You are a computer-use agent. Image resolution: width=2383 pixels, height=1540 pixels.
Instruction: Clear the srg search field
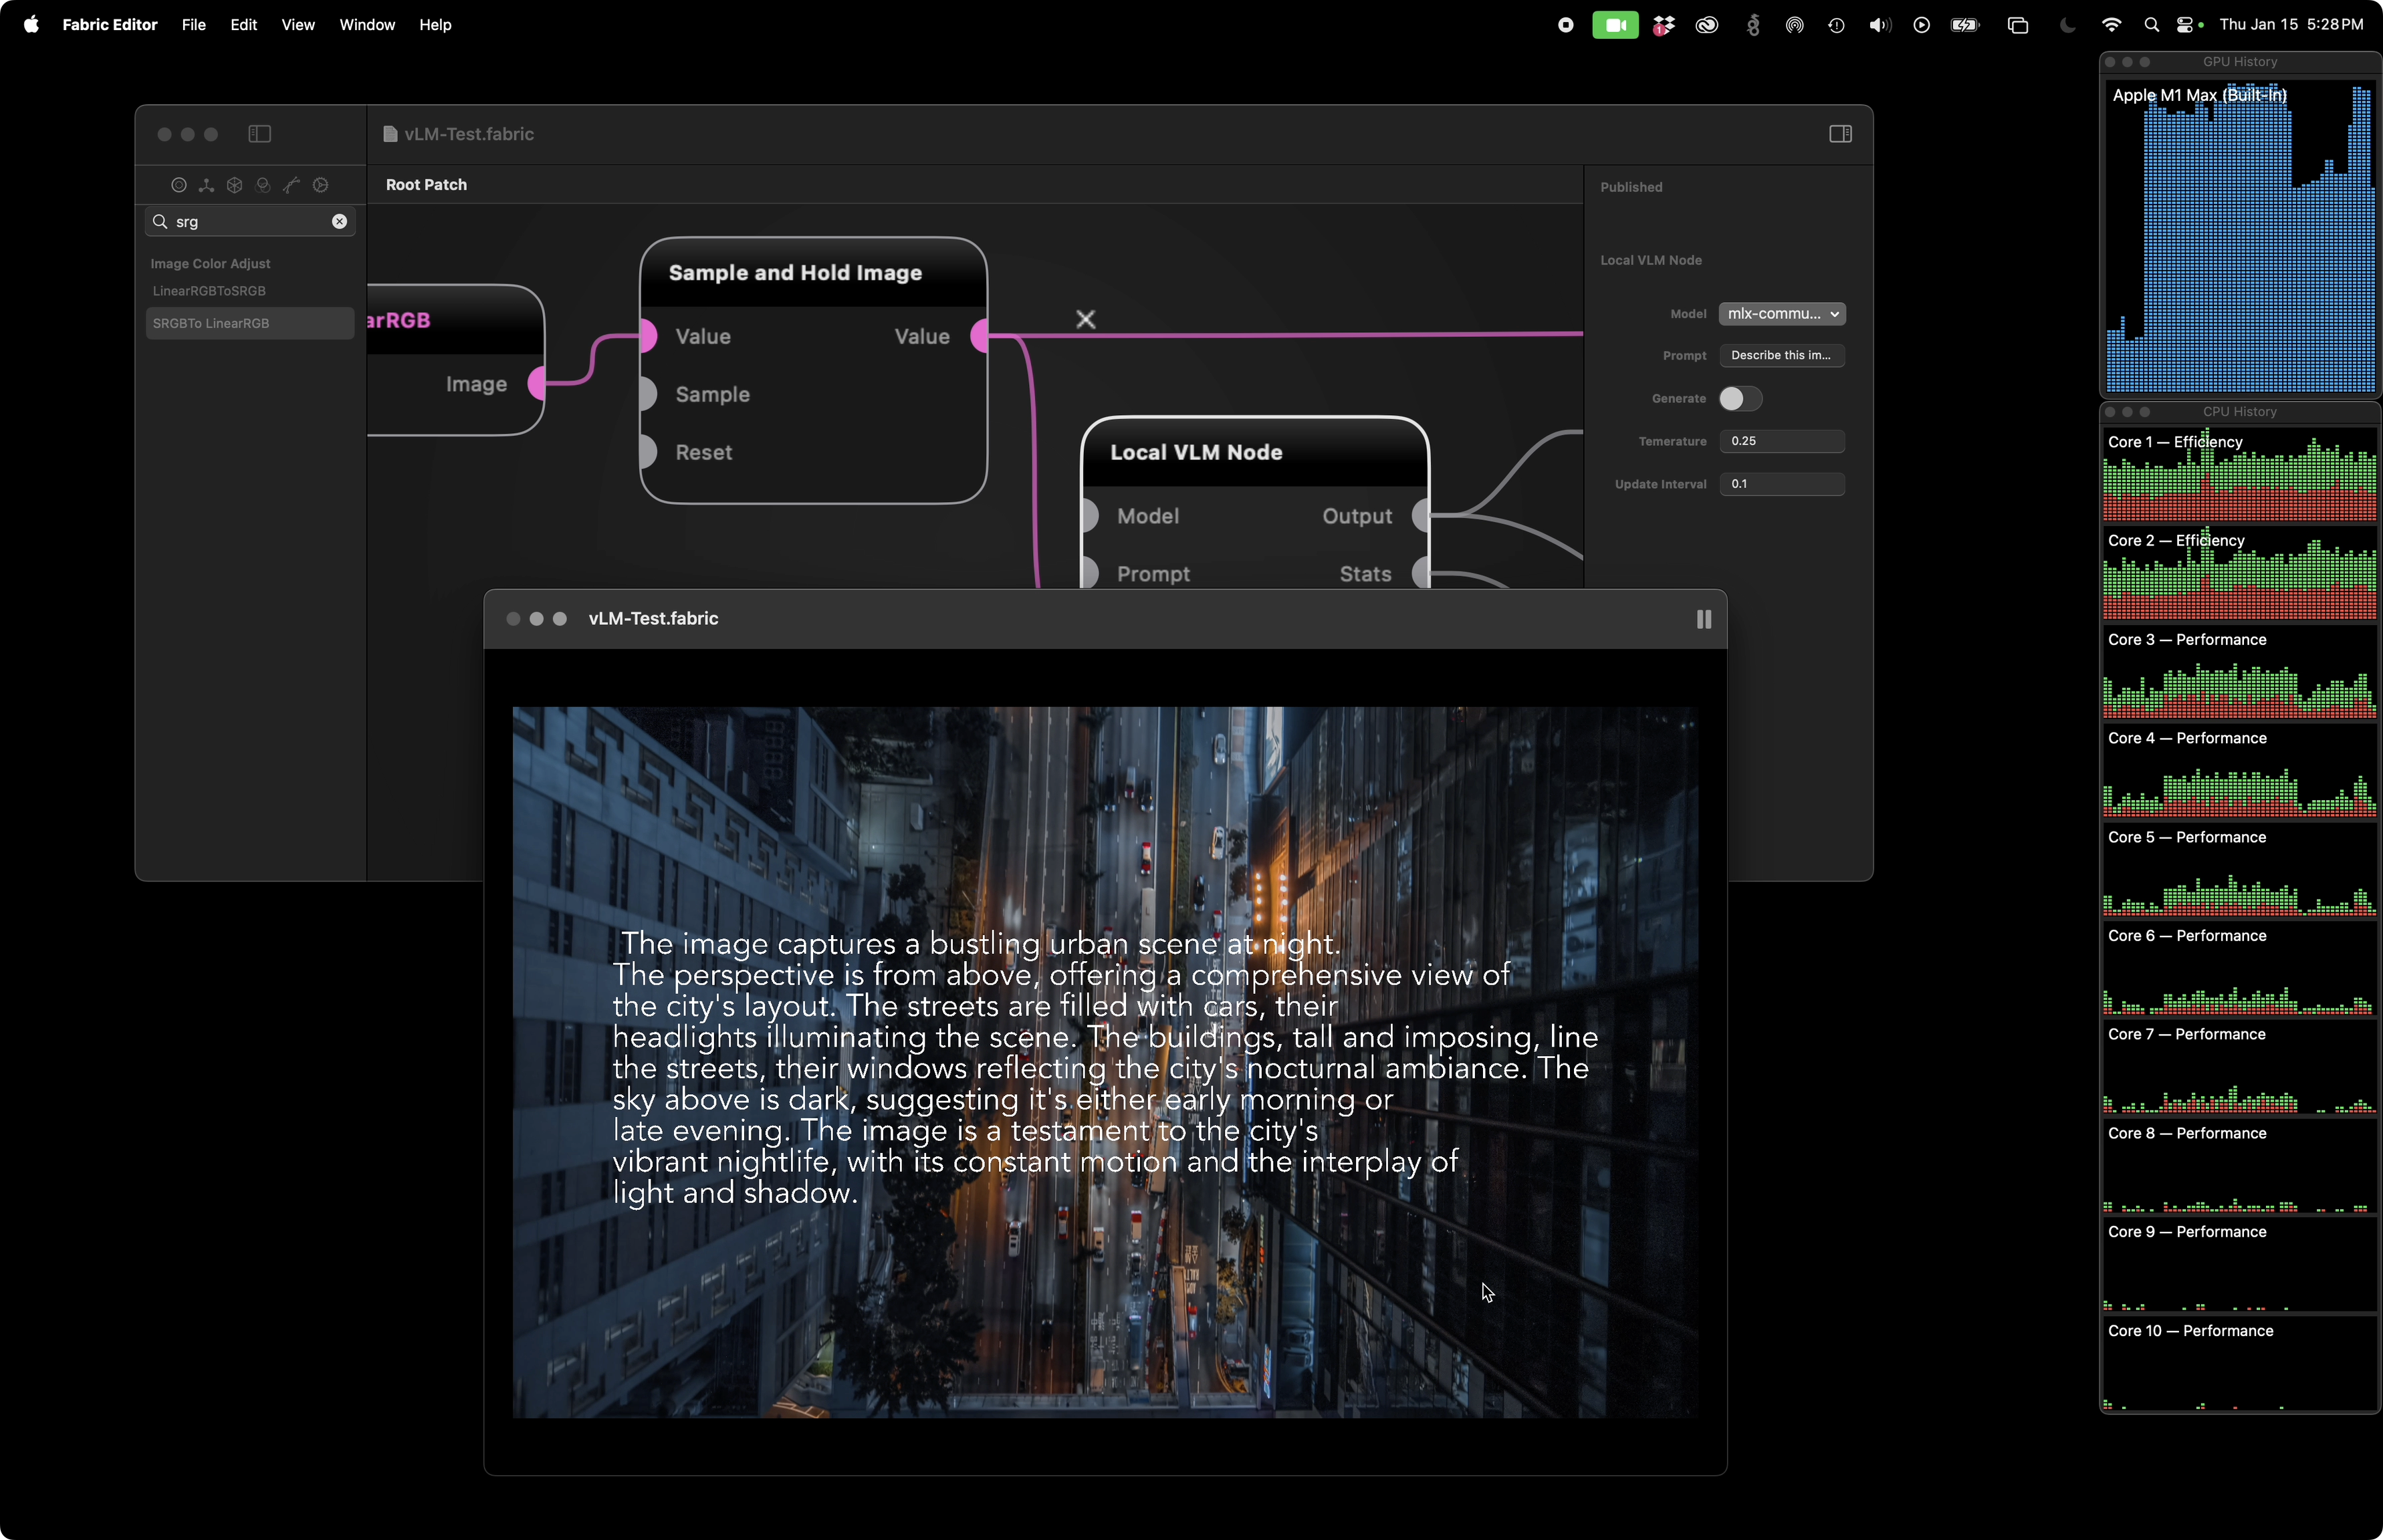click(x=339, y=221)
